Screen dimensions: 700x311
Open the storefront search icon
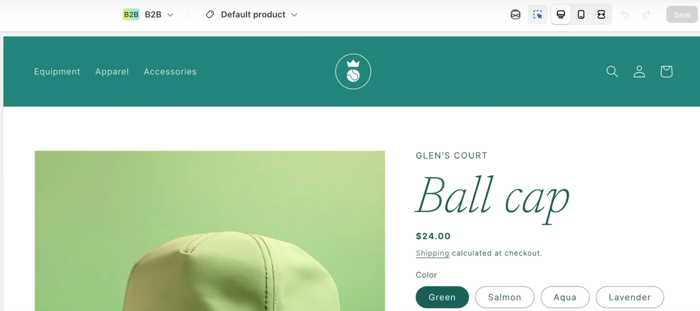(x=612, y=71)
